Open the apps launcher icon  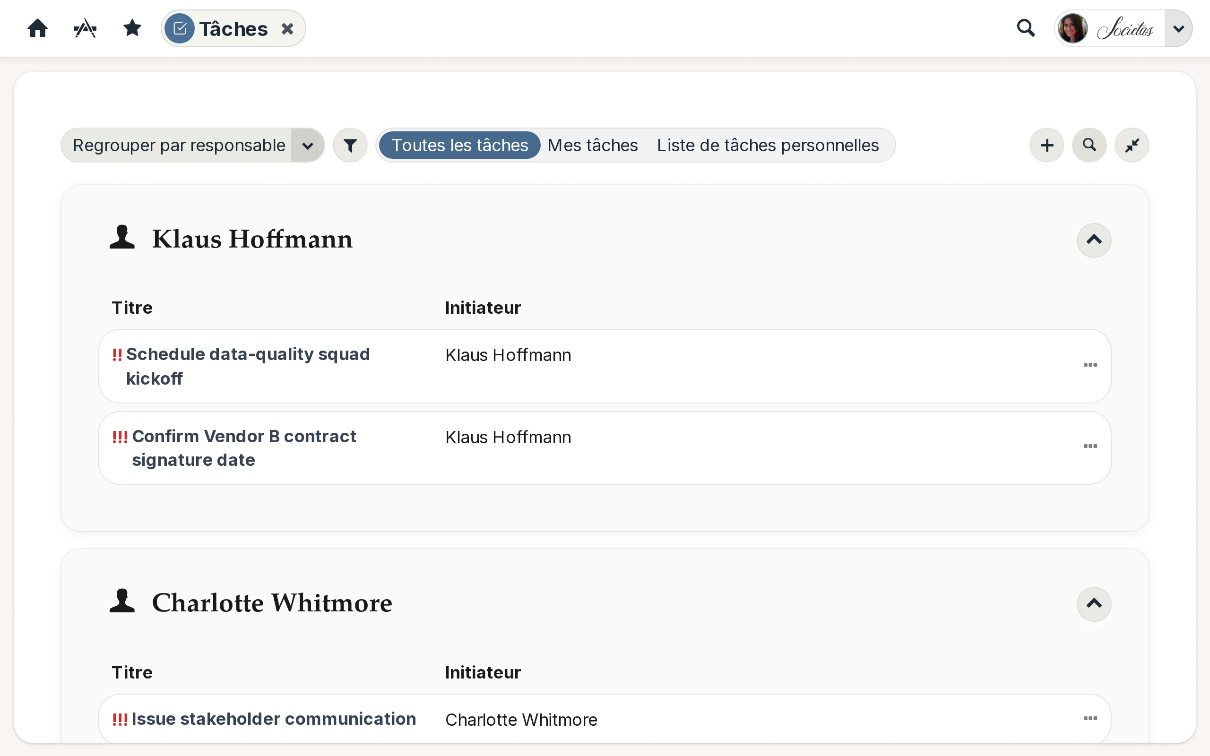pyautogui.click(x=85, y=28)
